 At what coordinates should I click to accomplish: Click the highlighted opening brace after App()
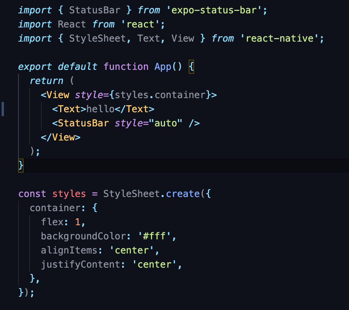point(191,67)
